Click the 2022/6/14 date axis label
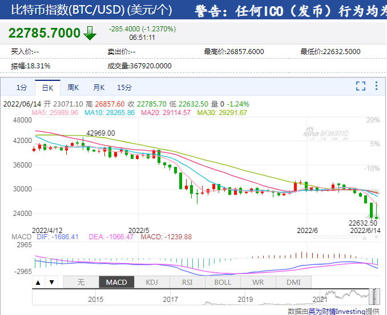This screenshot has width=387, height=315. (365, 231)
